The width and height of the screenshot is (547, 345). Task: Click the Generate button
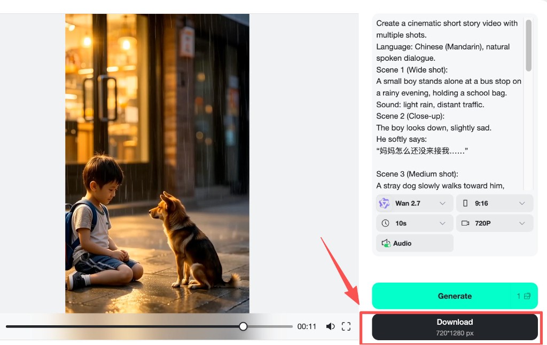click(455, 296)
